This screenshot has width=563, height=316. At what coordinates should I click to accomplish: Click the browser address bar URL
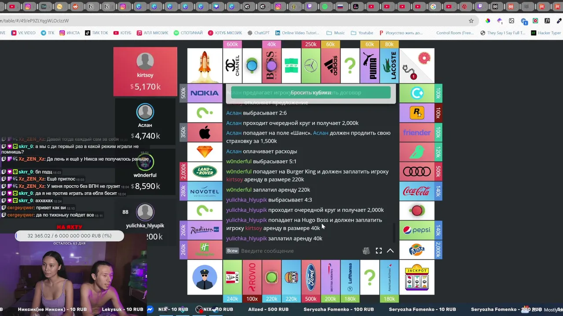pyautogui.click(x=34, y=21)
